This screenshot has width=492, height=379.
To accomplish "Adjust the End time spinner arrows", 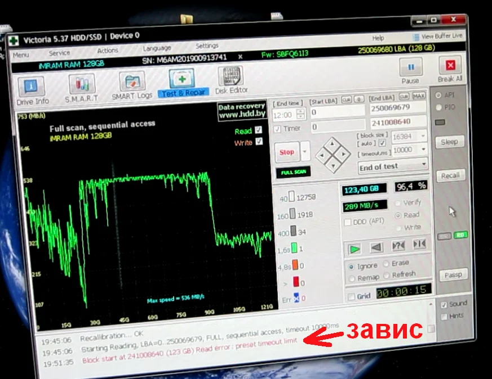I will (300, 114).
